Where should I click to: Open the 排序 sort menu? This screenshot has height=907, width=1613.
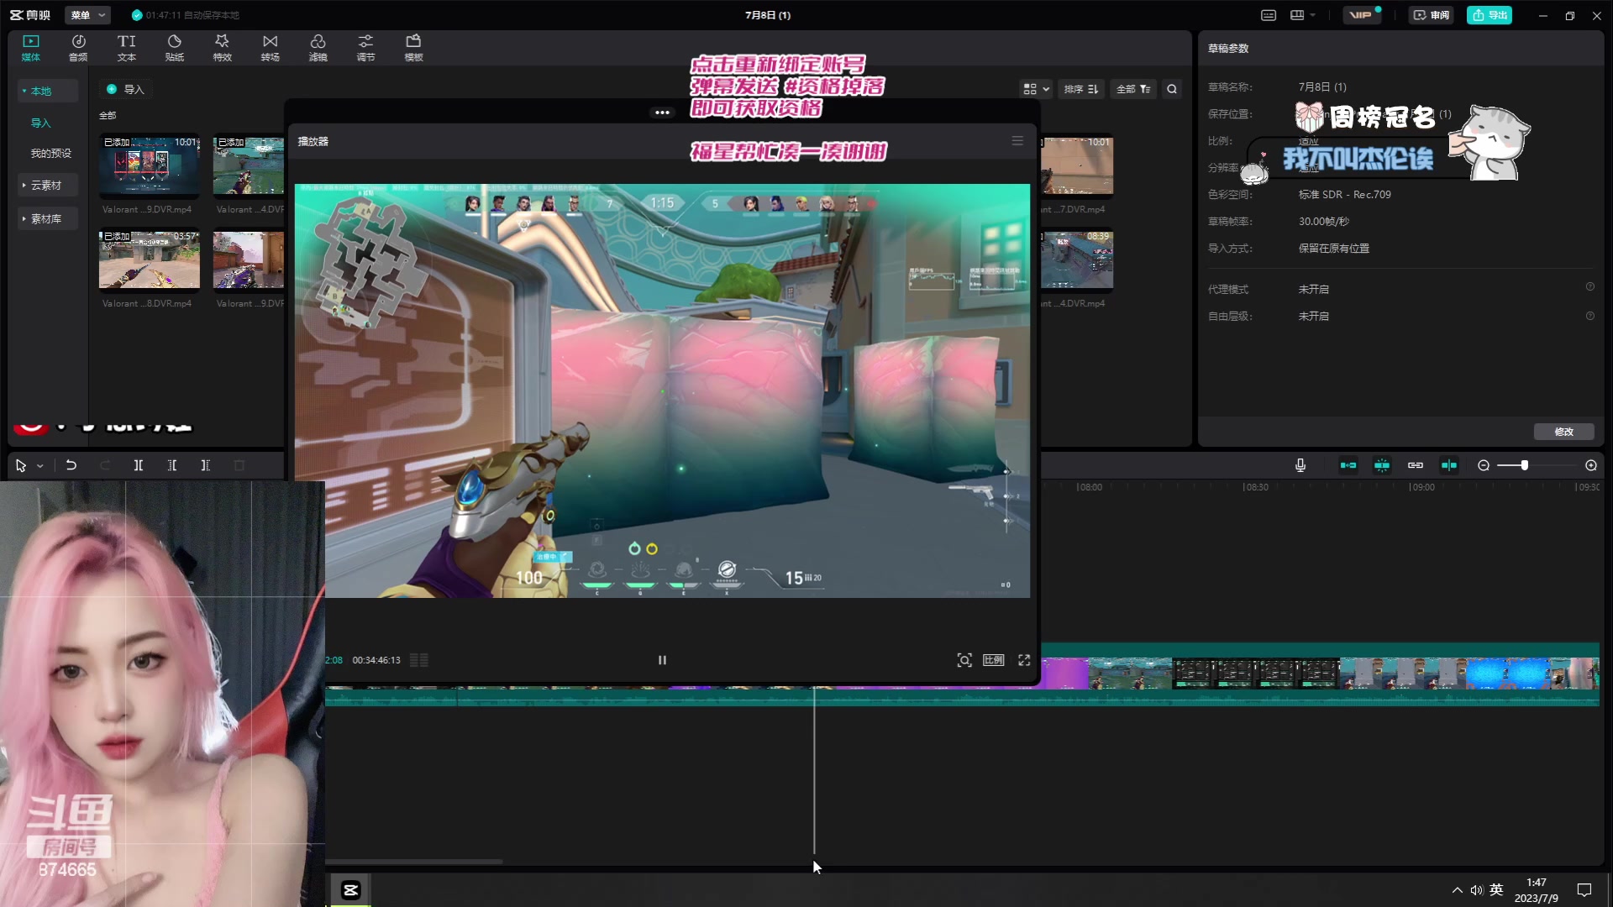click(x=1081, y=89)
